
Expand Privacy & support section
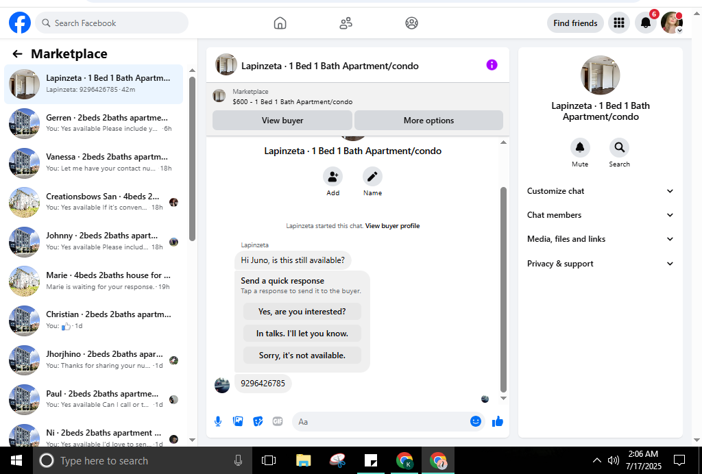click(x=600, y=264)
